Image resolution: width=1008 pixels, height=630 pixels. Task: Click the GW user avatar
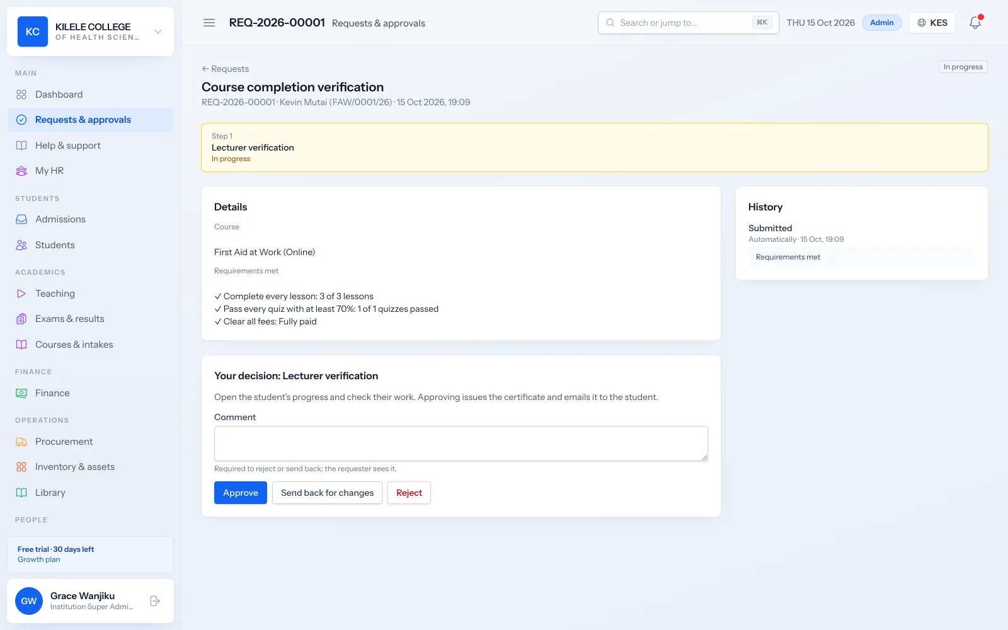pyautogui.click(x=29, y=601)
